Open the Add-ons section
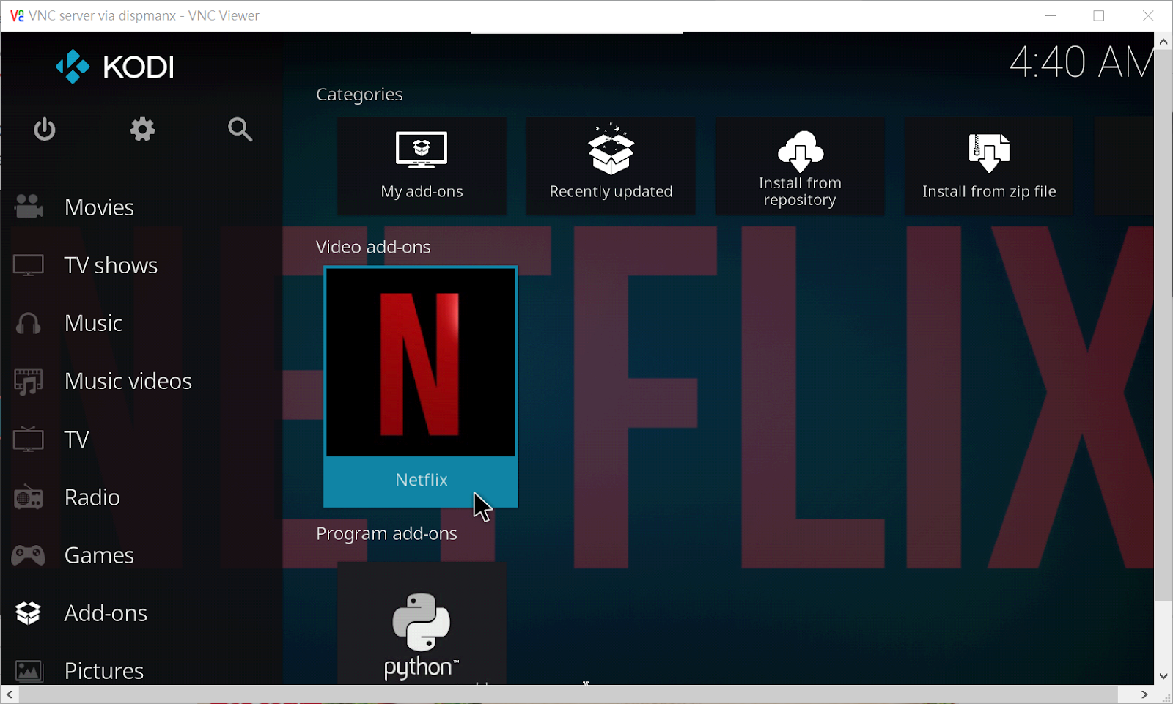Viewport: 1173px width, 704px height. click(106, 612)
